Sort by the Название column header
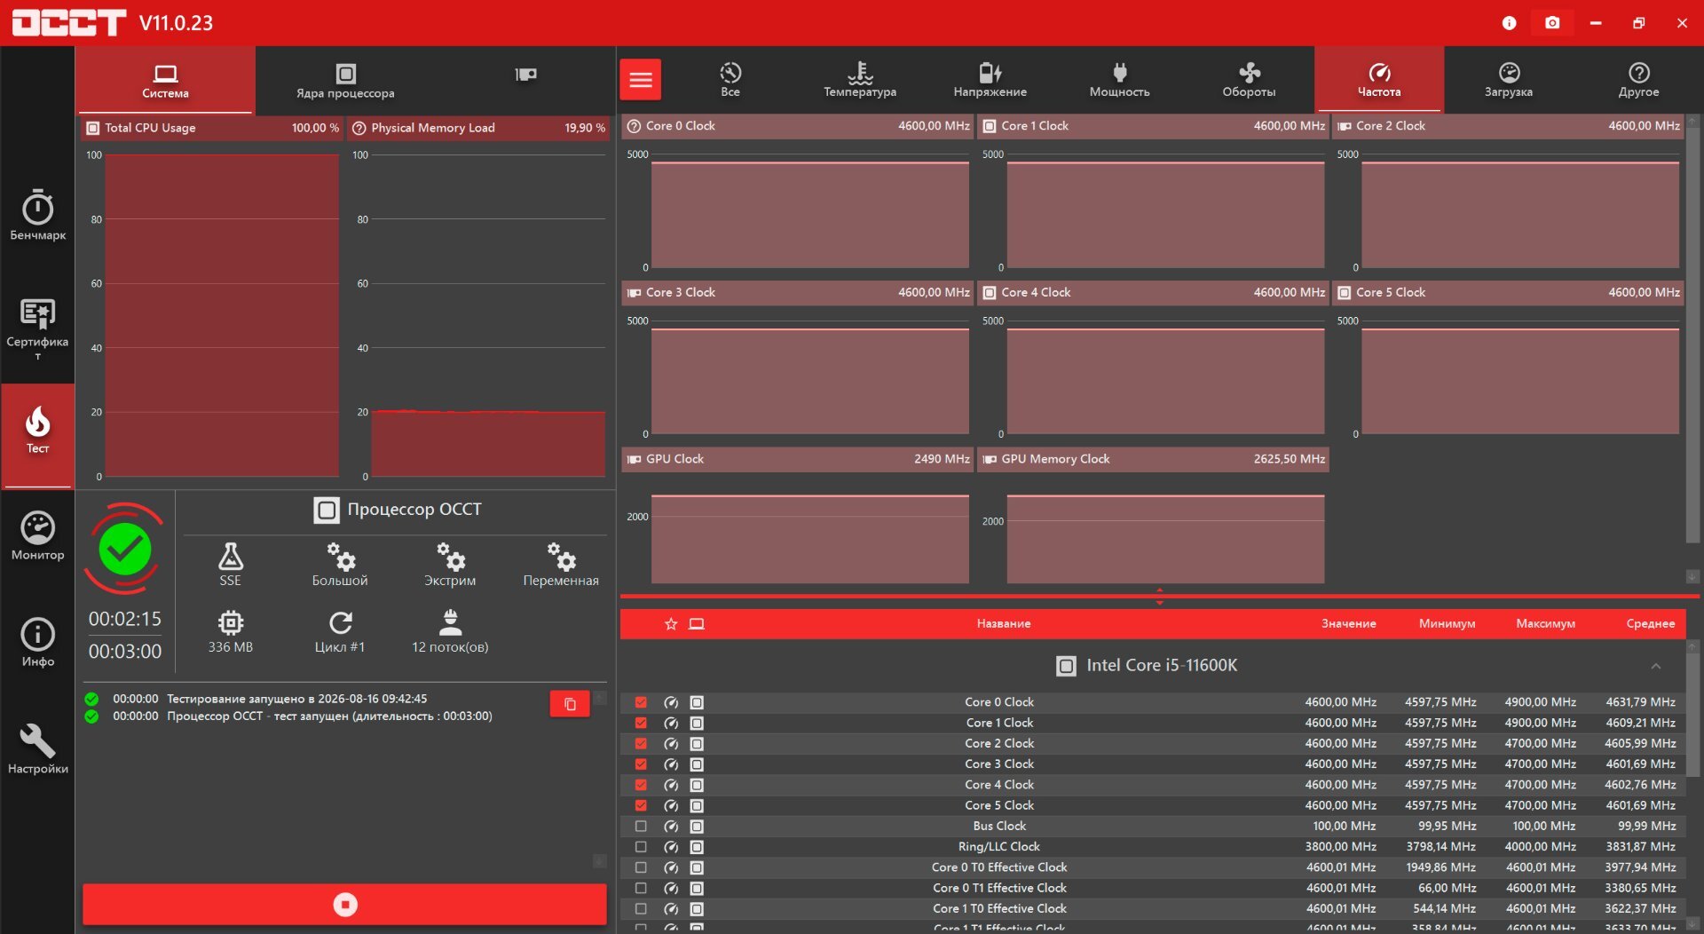Image resolution: width=1704 pixels, height=934 pixels. pos(1004,624)
